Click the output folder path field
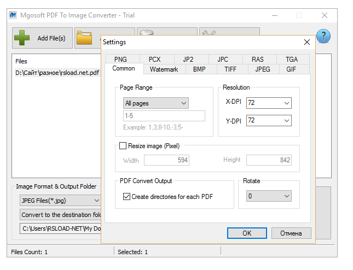 pos(60,228)
